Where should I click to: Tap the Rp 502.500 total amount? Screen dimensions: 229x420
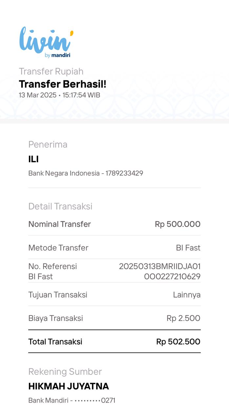178,342
